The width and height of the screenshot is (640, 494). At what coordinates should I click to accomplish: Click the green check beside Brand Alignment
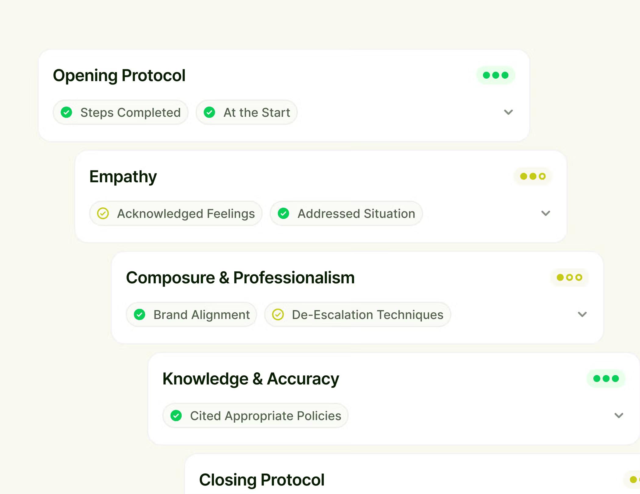pyautogui.click(x=140, y=314)
